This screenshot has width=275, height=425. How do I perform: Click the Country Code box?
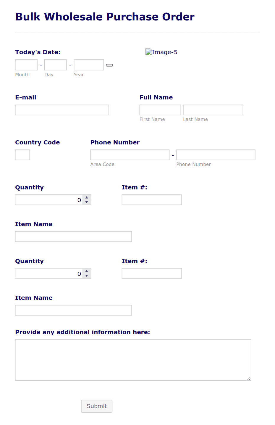tap(22, 154)
